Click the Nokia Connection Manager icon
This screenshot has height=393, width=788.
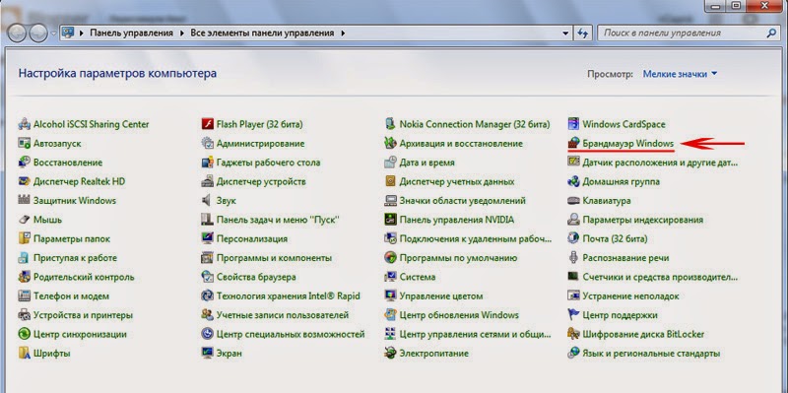pos(390,124)
